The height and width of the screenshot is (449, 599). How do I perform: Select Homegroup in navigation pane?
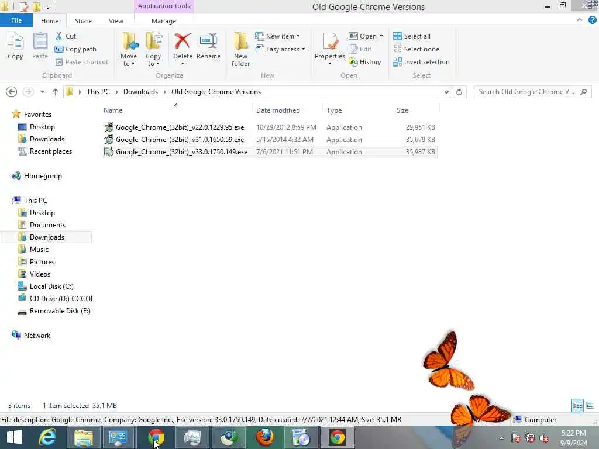42,176
